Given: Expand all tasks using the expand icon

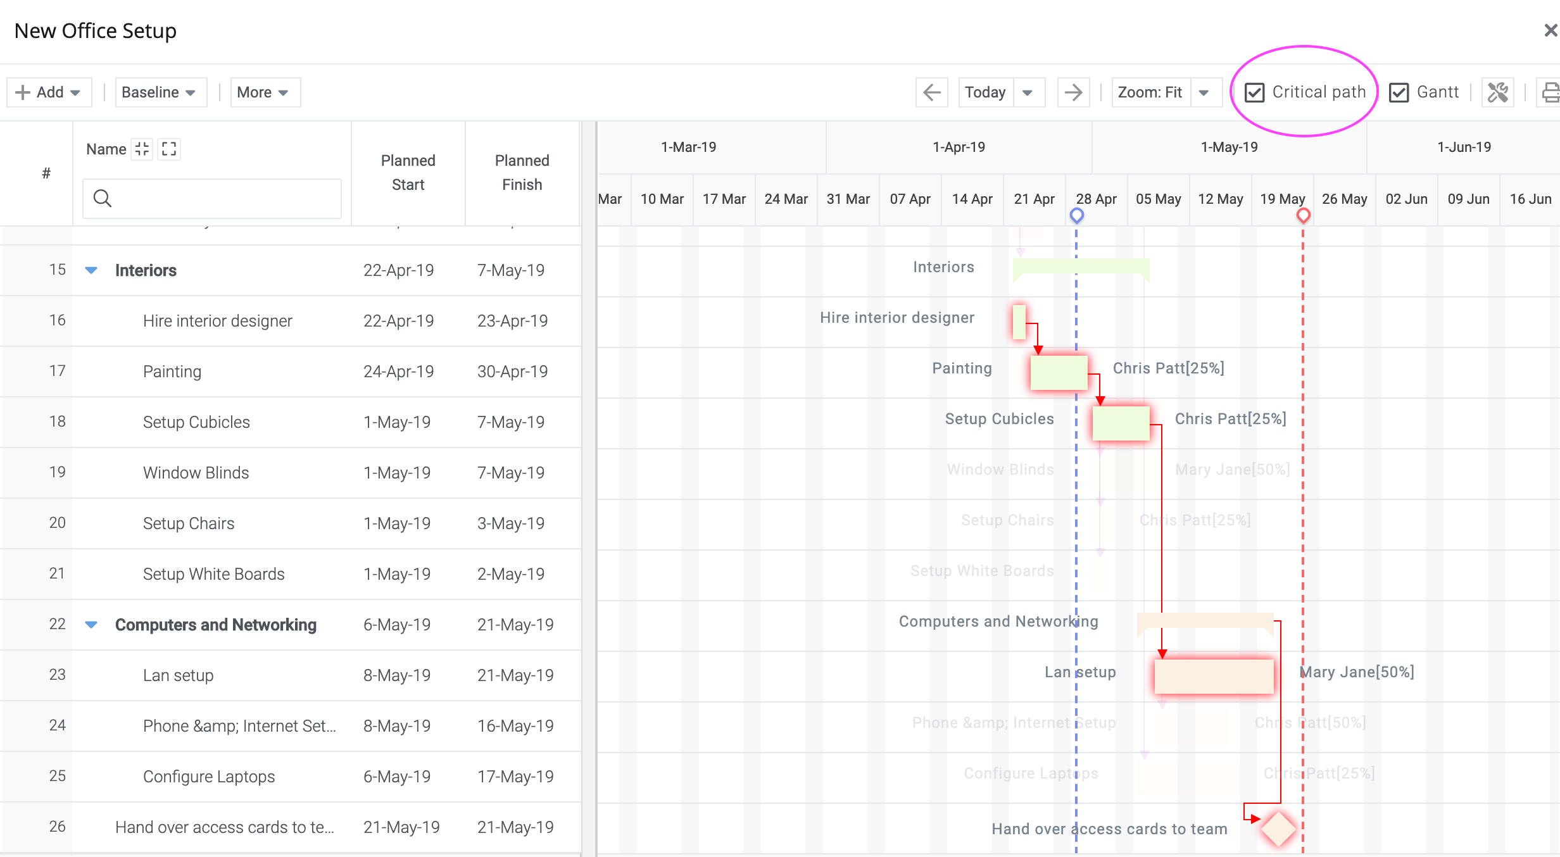Looking at the screenshot, I should [x=168, y=149].
